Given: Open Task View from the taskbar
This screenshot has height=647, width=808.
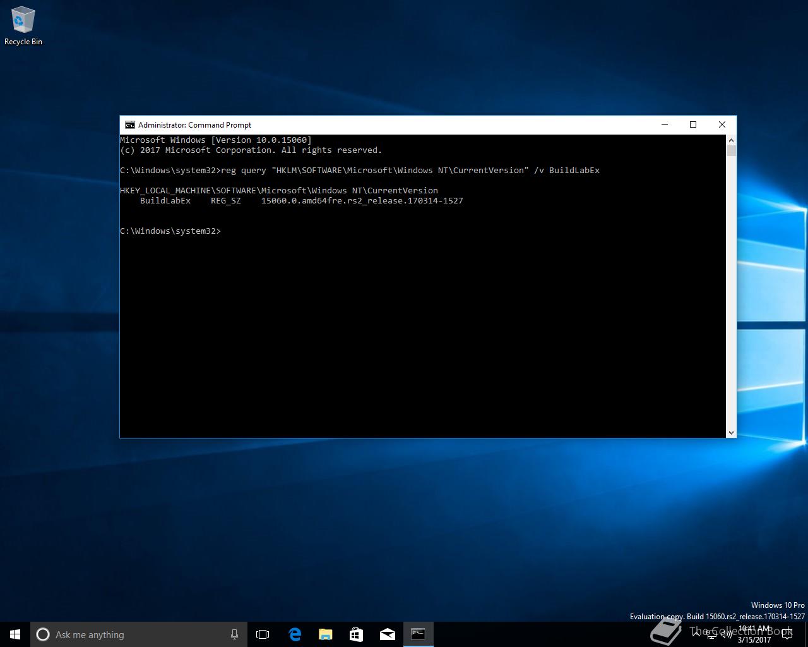Looking at the screenshot, I should pyautogui.click(x=263, y=634).
